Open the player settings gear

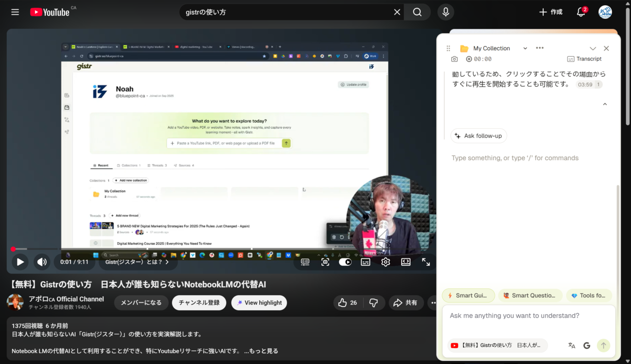385,262
